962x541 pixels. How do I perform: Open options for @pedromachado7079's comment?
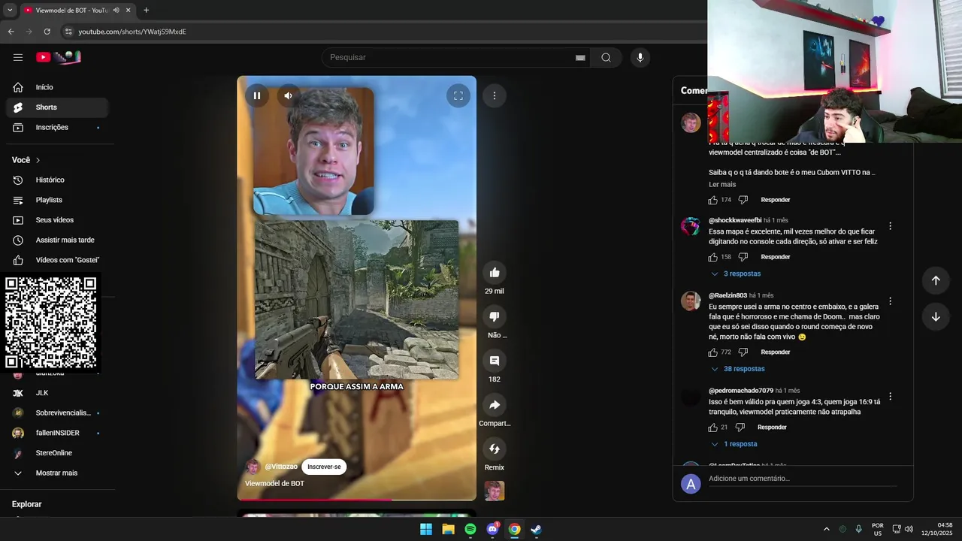[890, 396]
